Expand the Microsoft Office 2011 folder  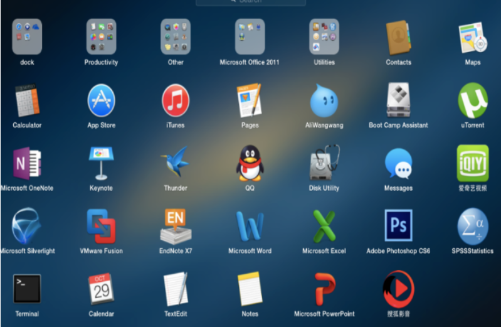click(x=250, y=36)
